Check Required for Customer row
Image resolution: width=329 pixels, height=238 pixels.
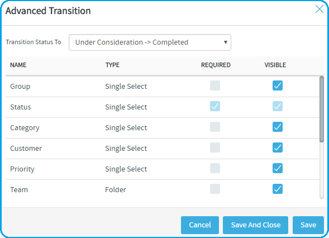point(215,147)
